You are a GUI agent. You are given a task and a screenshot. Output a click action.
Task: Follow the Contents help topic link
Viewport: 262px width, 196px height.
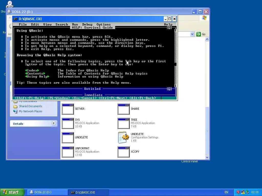click(35, 73)
